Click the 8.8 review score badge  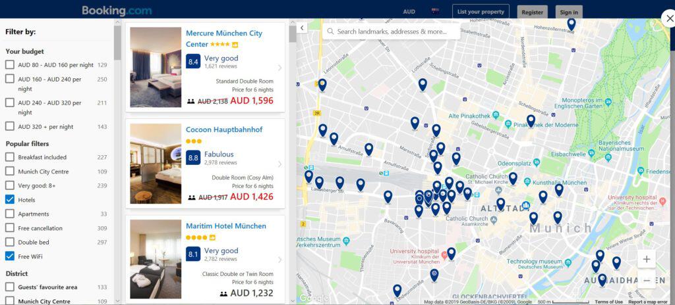pos(193,158)
